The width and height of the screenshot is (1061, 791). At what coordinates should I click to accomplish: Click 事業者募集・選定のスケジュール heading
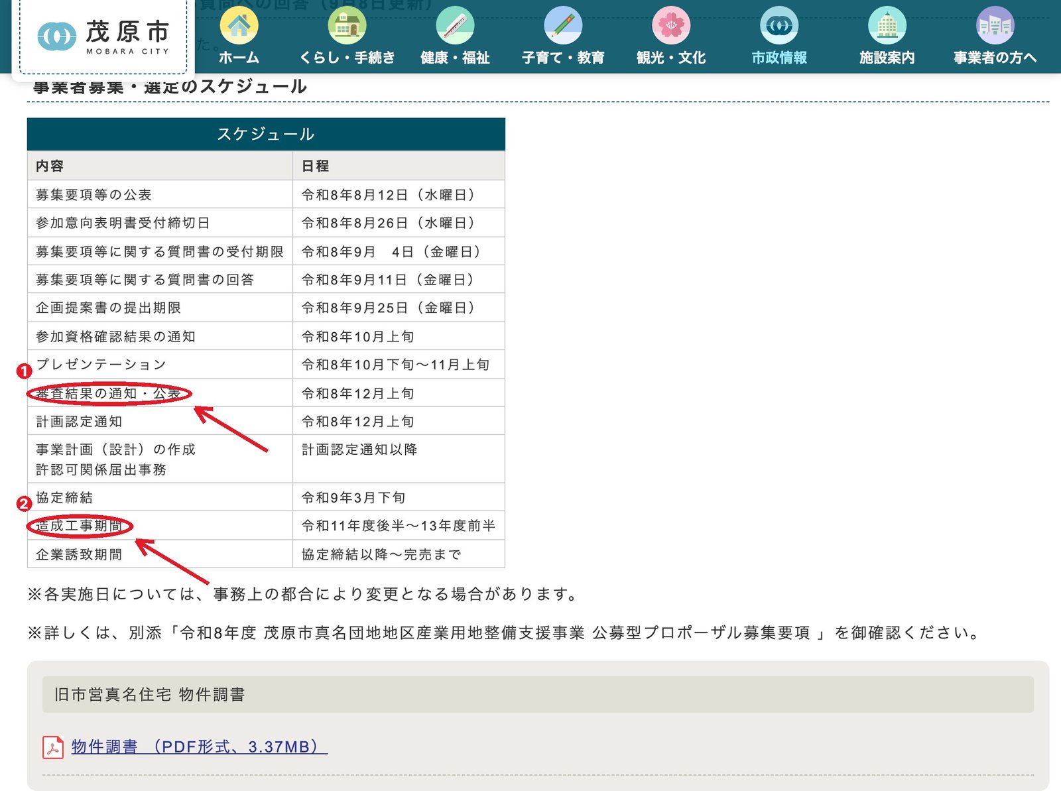click(170, 86)
